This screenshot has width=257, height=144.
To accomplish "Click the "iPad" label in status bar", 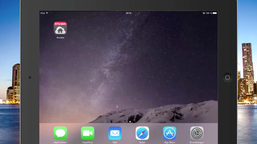I will (x=42, y=13).
